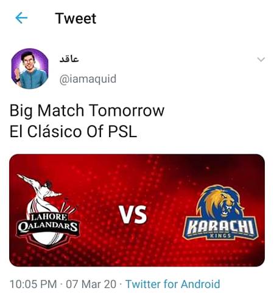Open the Twitter for Android link
This screenshot has height=300, width=274.
click(x=173, y=284)
